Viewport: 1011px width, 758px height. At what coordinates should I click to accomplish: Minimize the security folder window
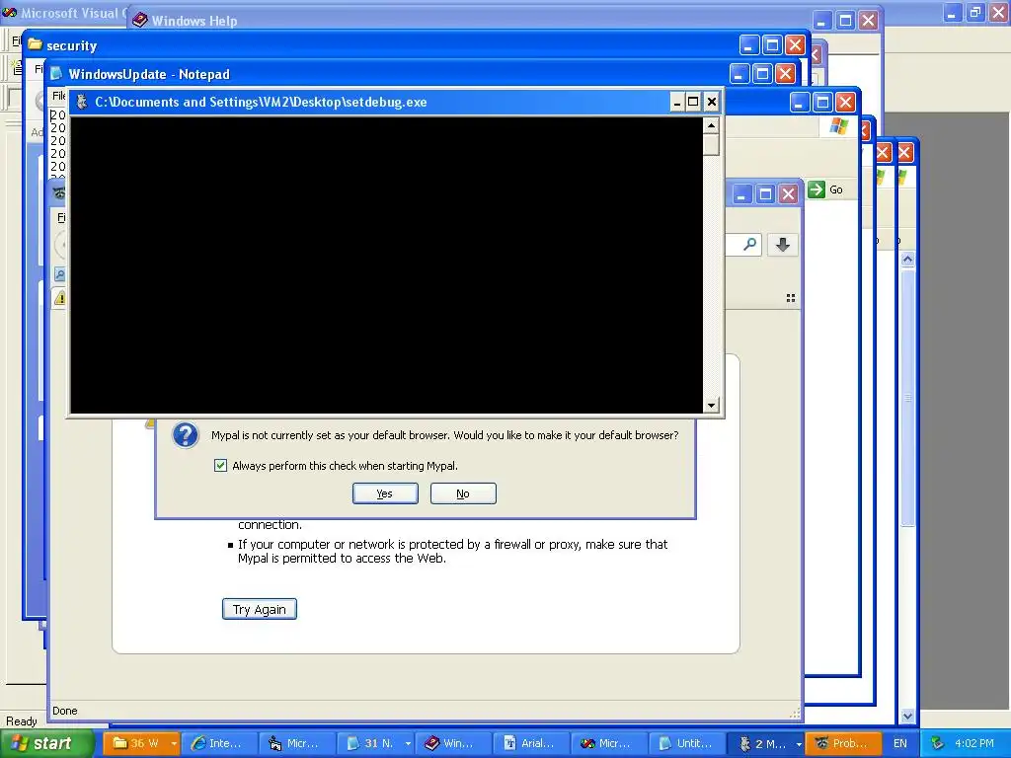[x=748, y=45]
